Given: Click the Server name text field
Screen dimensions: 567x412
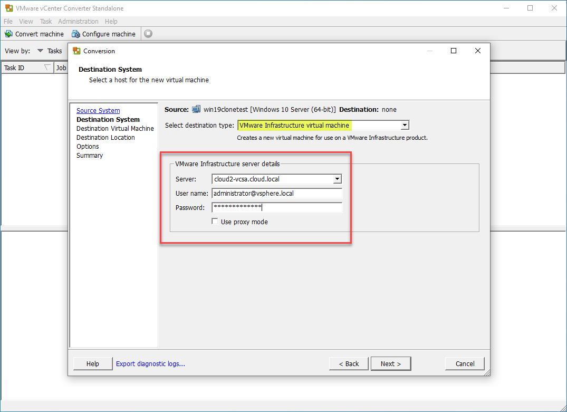Looking at the screenshot, I should pyautogui.click(x=273, y=179).
